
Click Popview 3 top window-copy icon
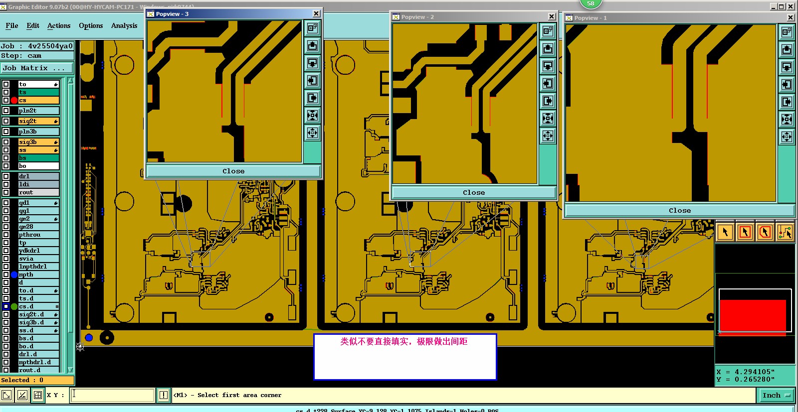coord(312,28)
